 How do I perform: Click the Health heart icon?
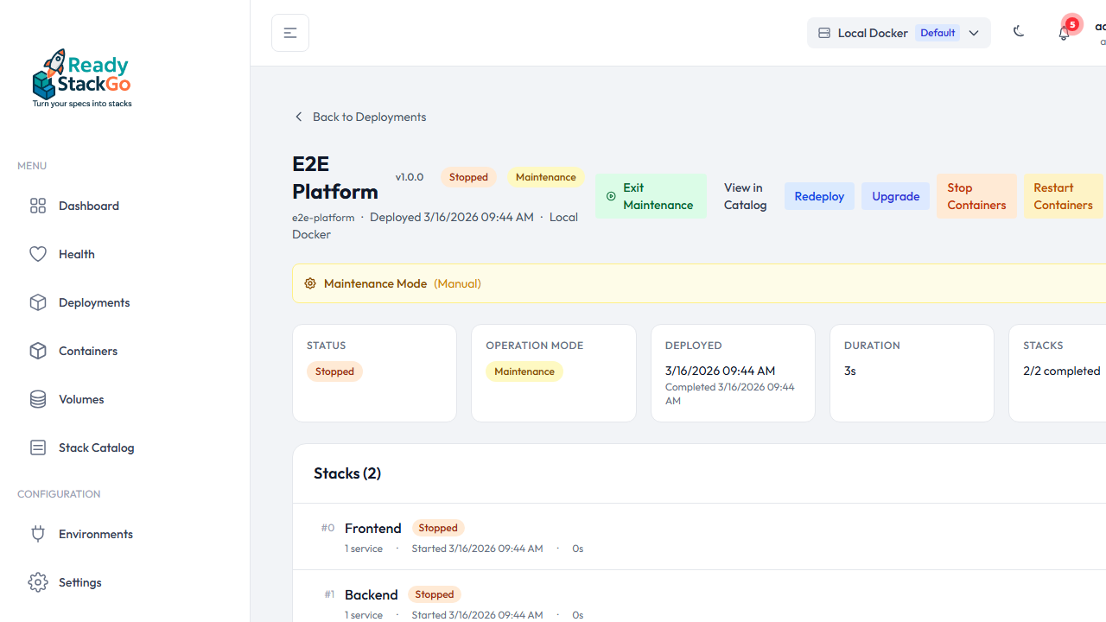(x=38, y=254)
